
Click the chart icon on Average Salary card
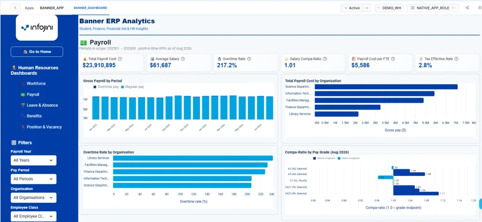152,59
